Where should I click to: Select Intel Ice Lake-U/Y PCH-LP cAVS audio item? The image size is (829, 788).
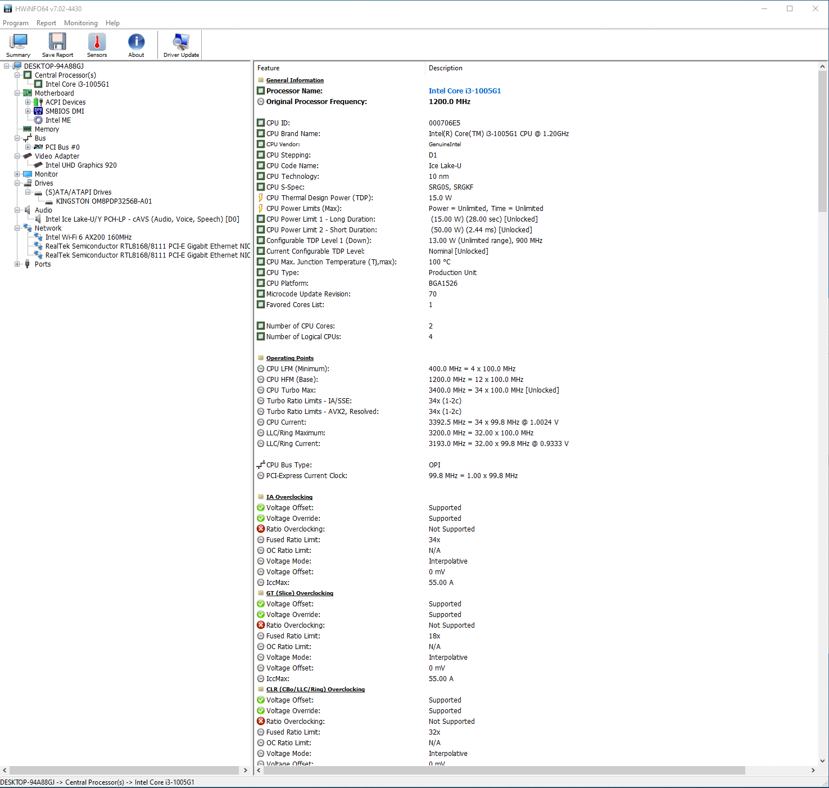[142, 219]
